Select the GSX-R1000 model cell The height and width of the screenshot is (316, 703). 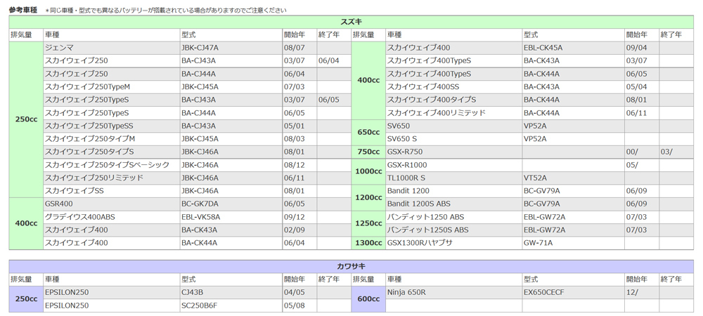click(x=453, y=165)
